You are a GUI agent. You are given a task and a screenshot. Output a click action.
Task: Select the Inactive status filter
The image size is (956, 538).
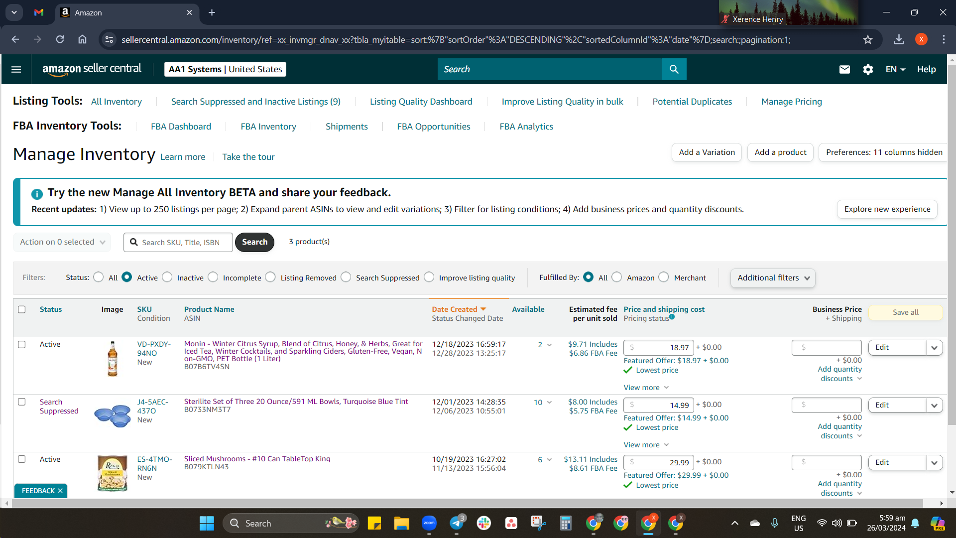click(x=167, y=277)
